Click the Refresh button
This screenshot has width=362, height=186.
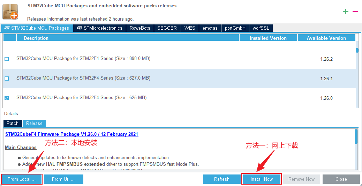point(222,179)
